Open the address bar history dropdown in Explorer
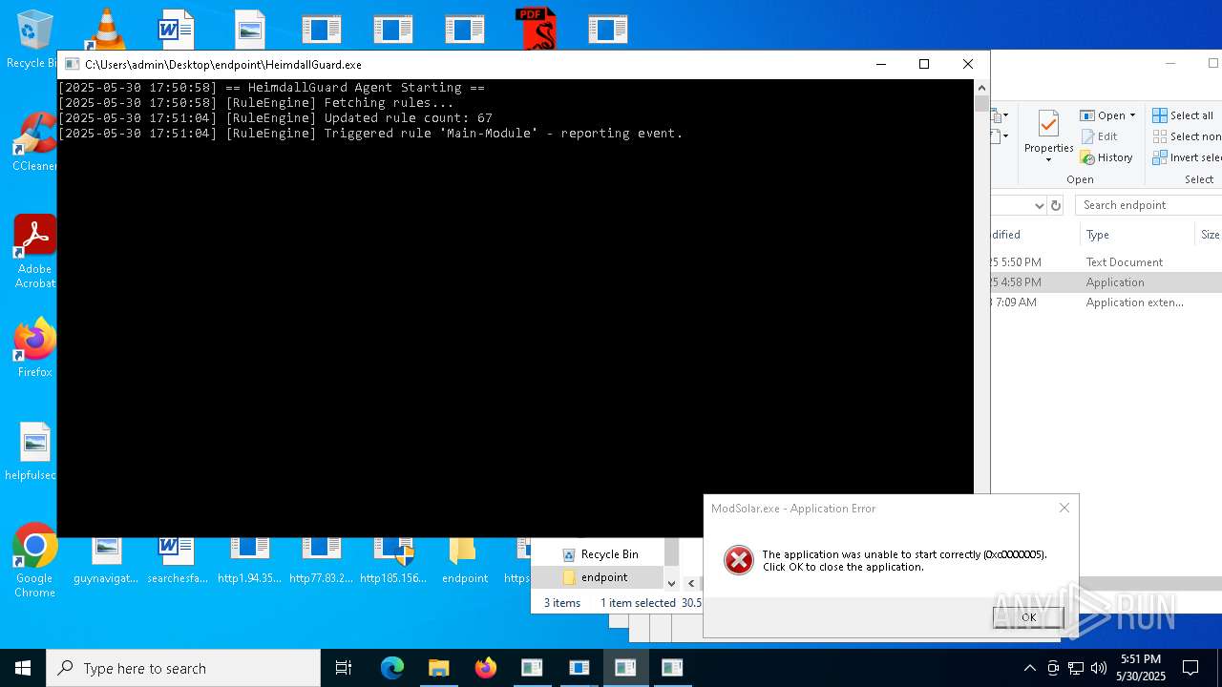 [1039, 205]
